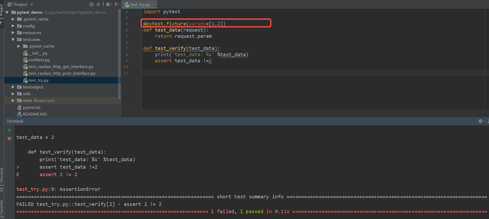
Task: Open the Project panel settings gear icon
Action: [107, 4]
